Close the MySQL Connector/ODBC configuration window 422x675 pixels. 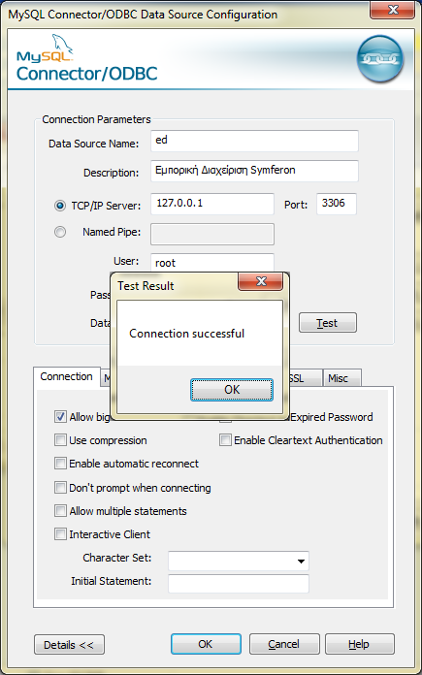(x=392, y=10)
